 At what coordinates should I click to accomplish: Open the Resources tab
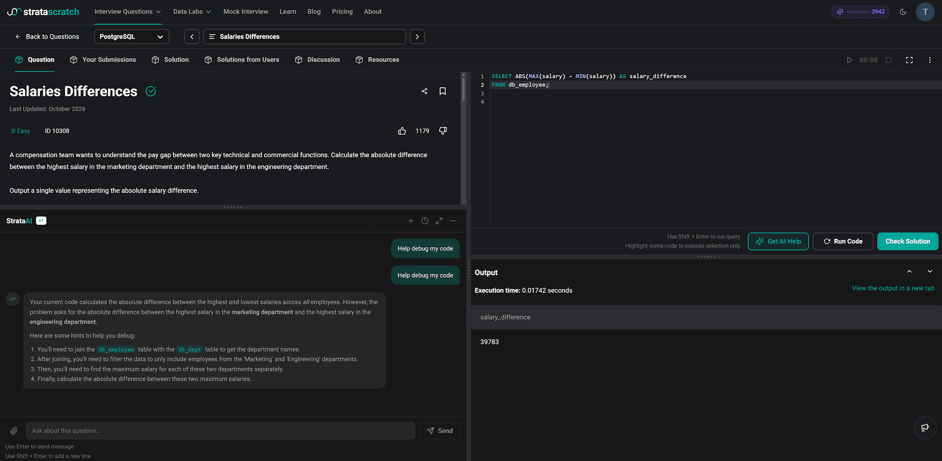coord(377,60)
